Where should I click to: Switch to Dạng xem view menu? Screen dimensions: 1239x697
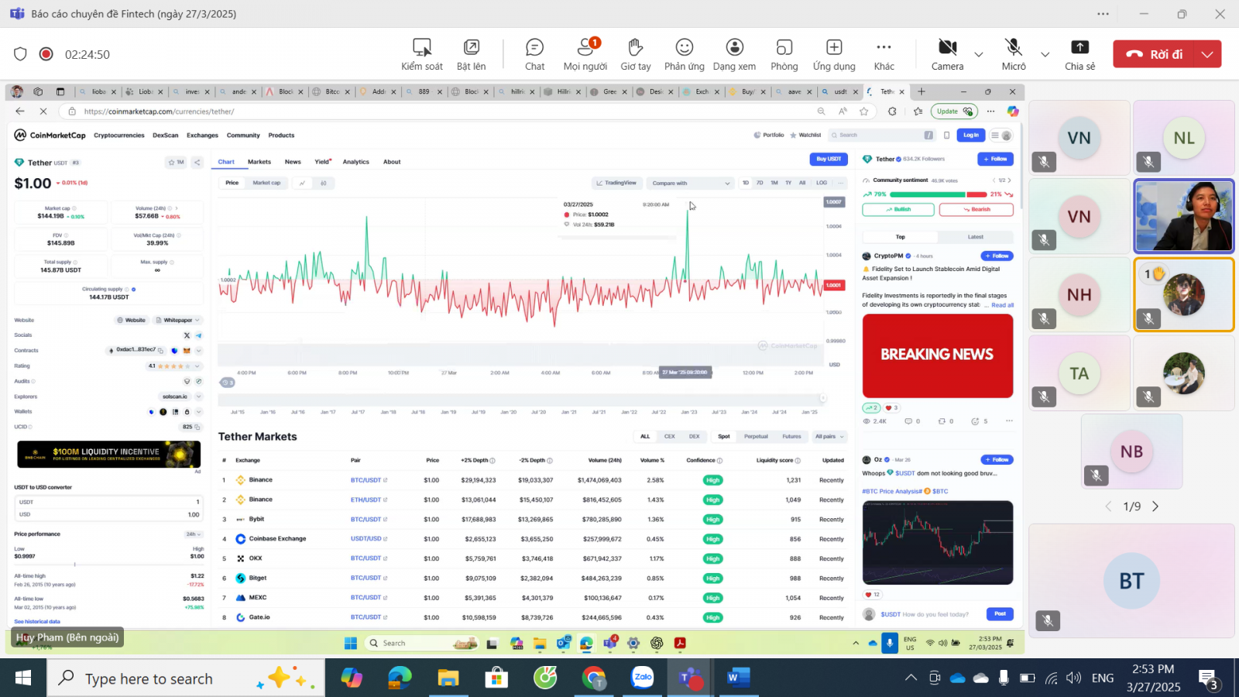click(x=734, y=54)
